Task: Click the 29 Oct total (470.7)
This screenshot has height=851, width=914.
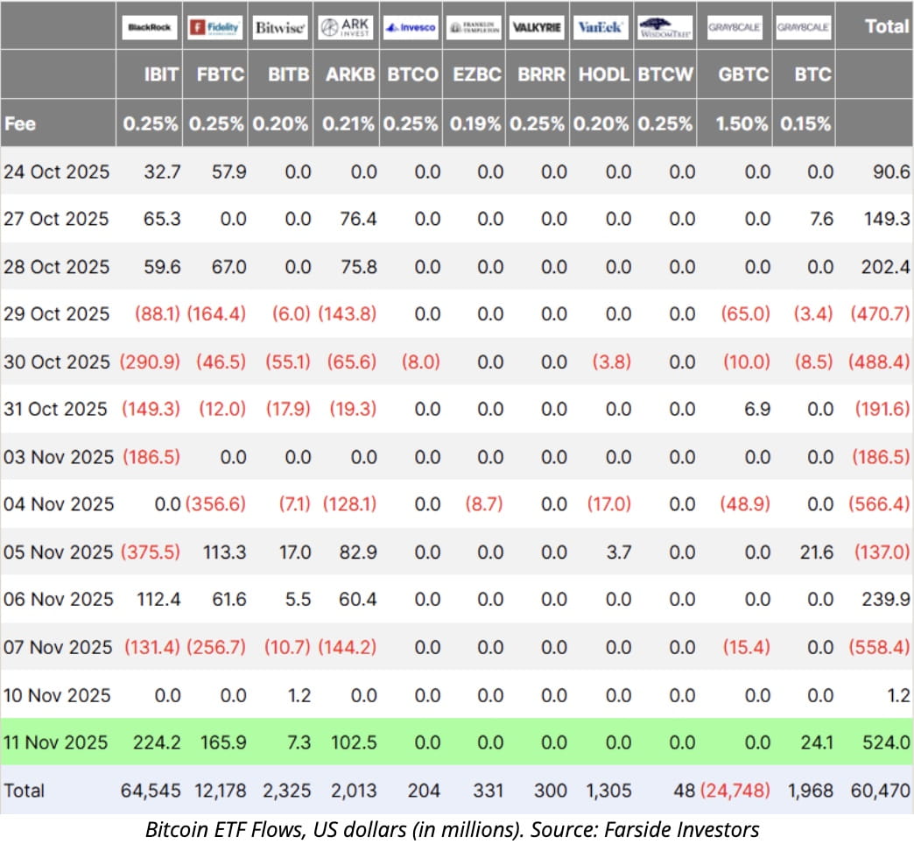Action: coord(880,314)
